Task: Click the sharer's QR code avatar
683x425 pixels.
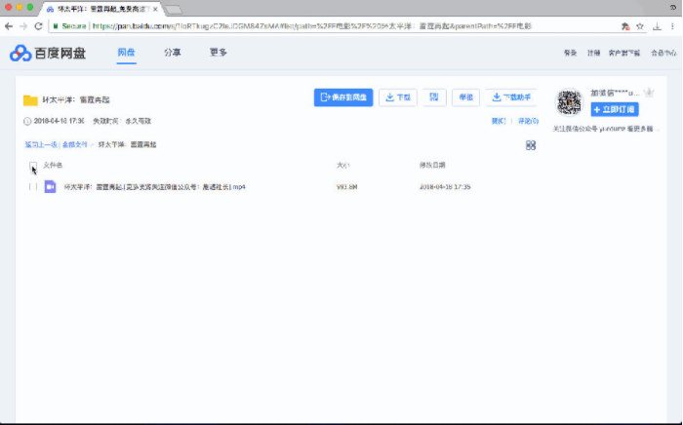Action: pos(569,102)
